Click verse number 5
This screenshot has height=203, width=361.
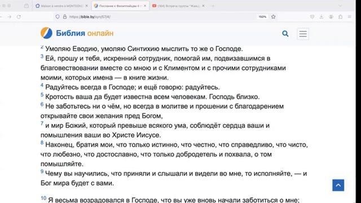pos(42,95)
